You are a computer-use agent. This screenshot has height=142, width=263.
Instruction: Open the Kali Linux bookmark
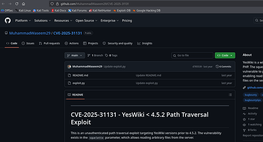click(23, 10)
